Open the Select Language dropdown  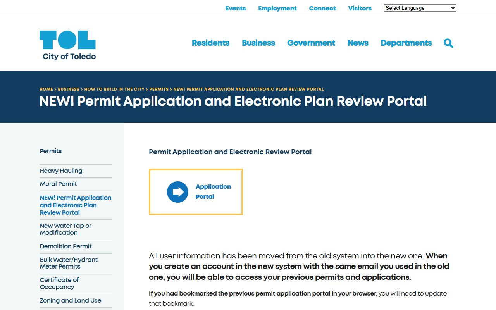pyautogui.click(x=420, y=8)
